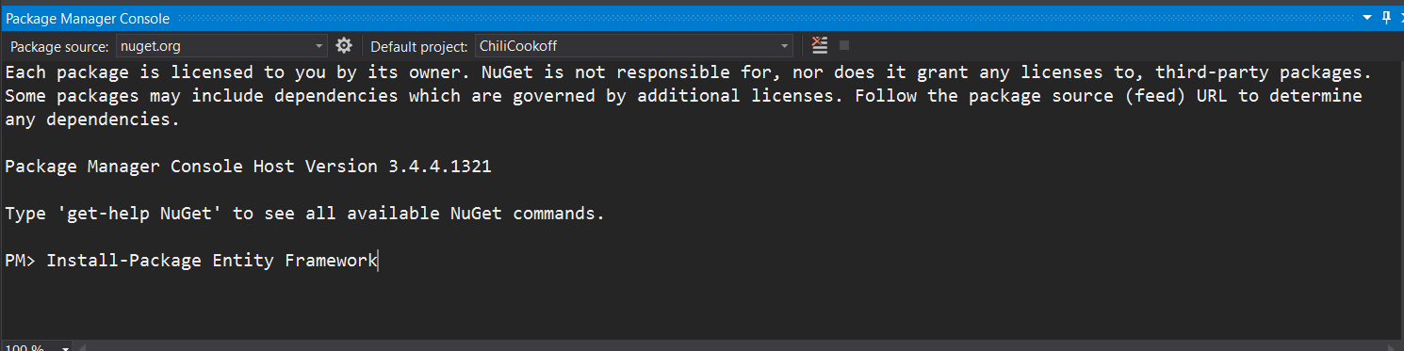Close the Package Manager Console panel

[1401, 18]
